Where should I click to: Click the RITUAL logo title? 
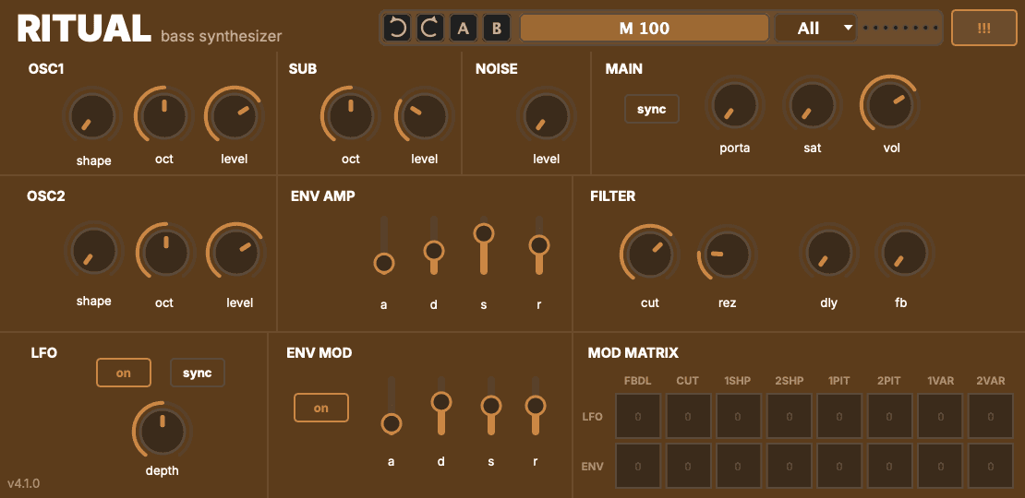coord(84,28)
